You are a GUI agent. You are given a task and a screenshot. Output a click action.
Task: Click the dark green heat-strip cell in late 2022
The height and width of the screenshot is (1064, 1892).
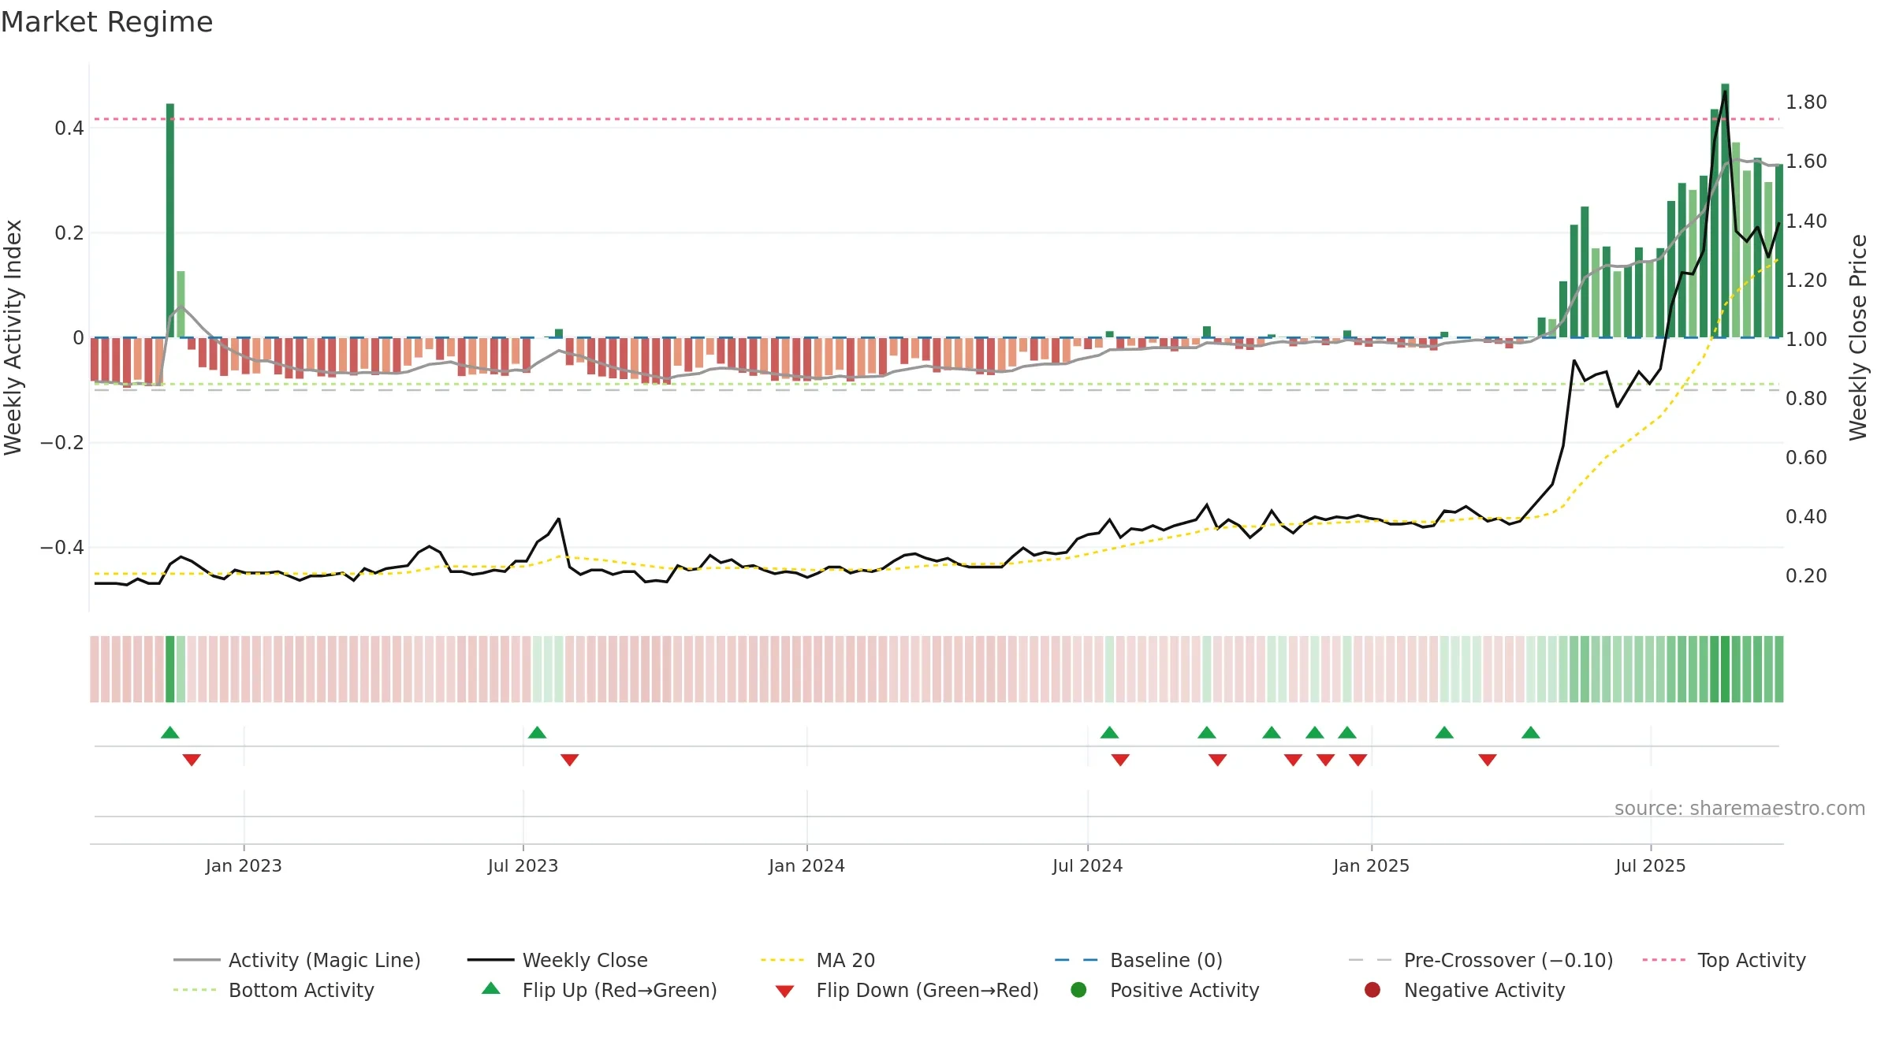click(x=170, y=669)
